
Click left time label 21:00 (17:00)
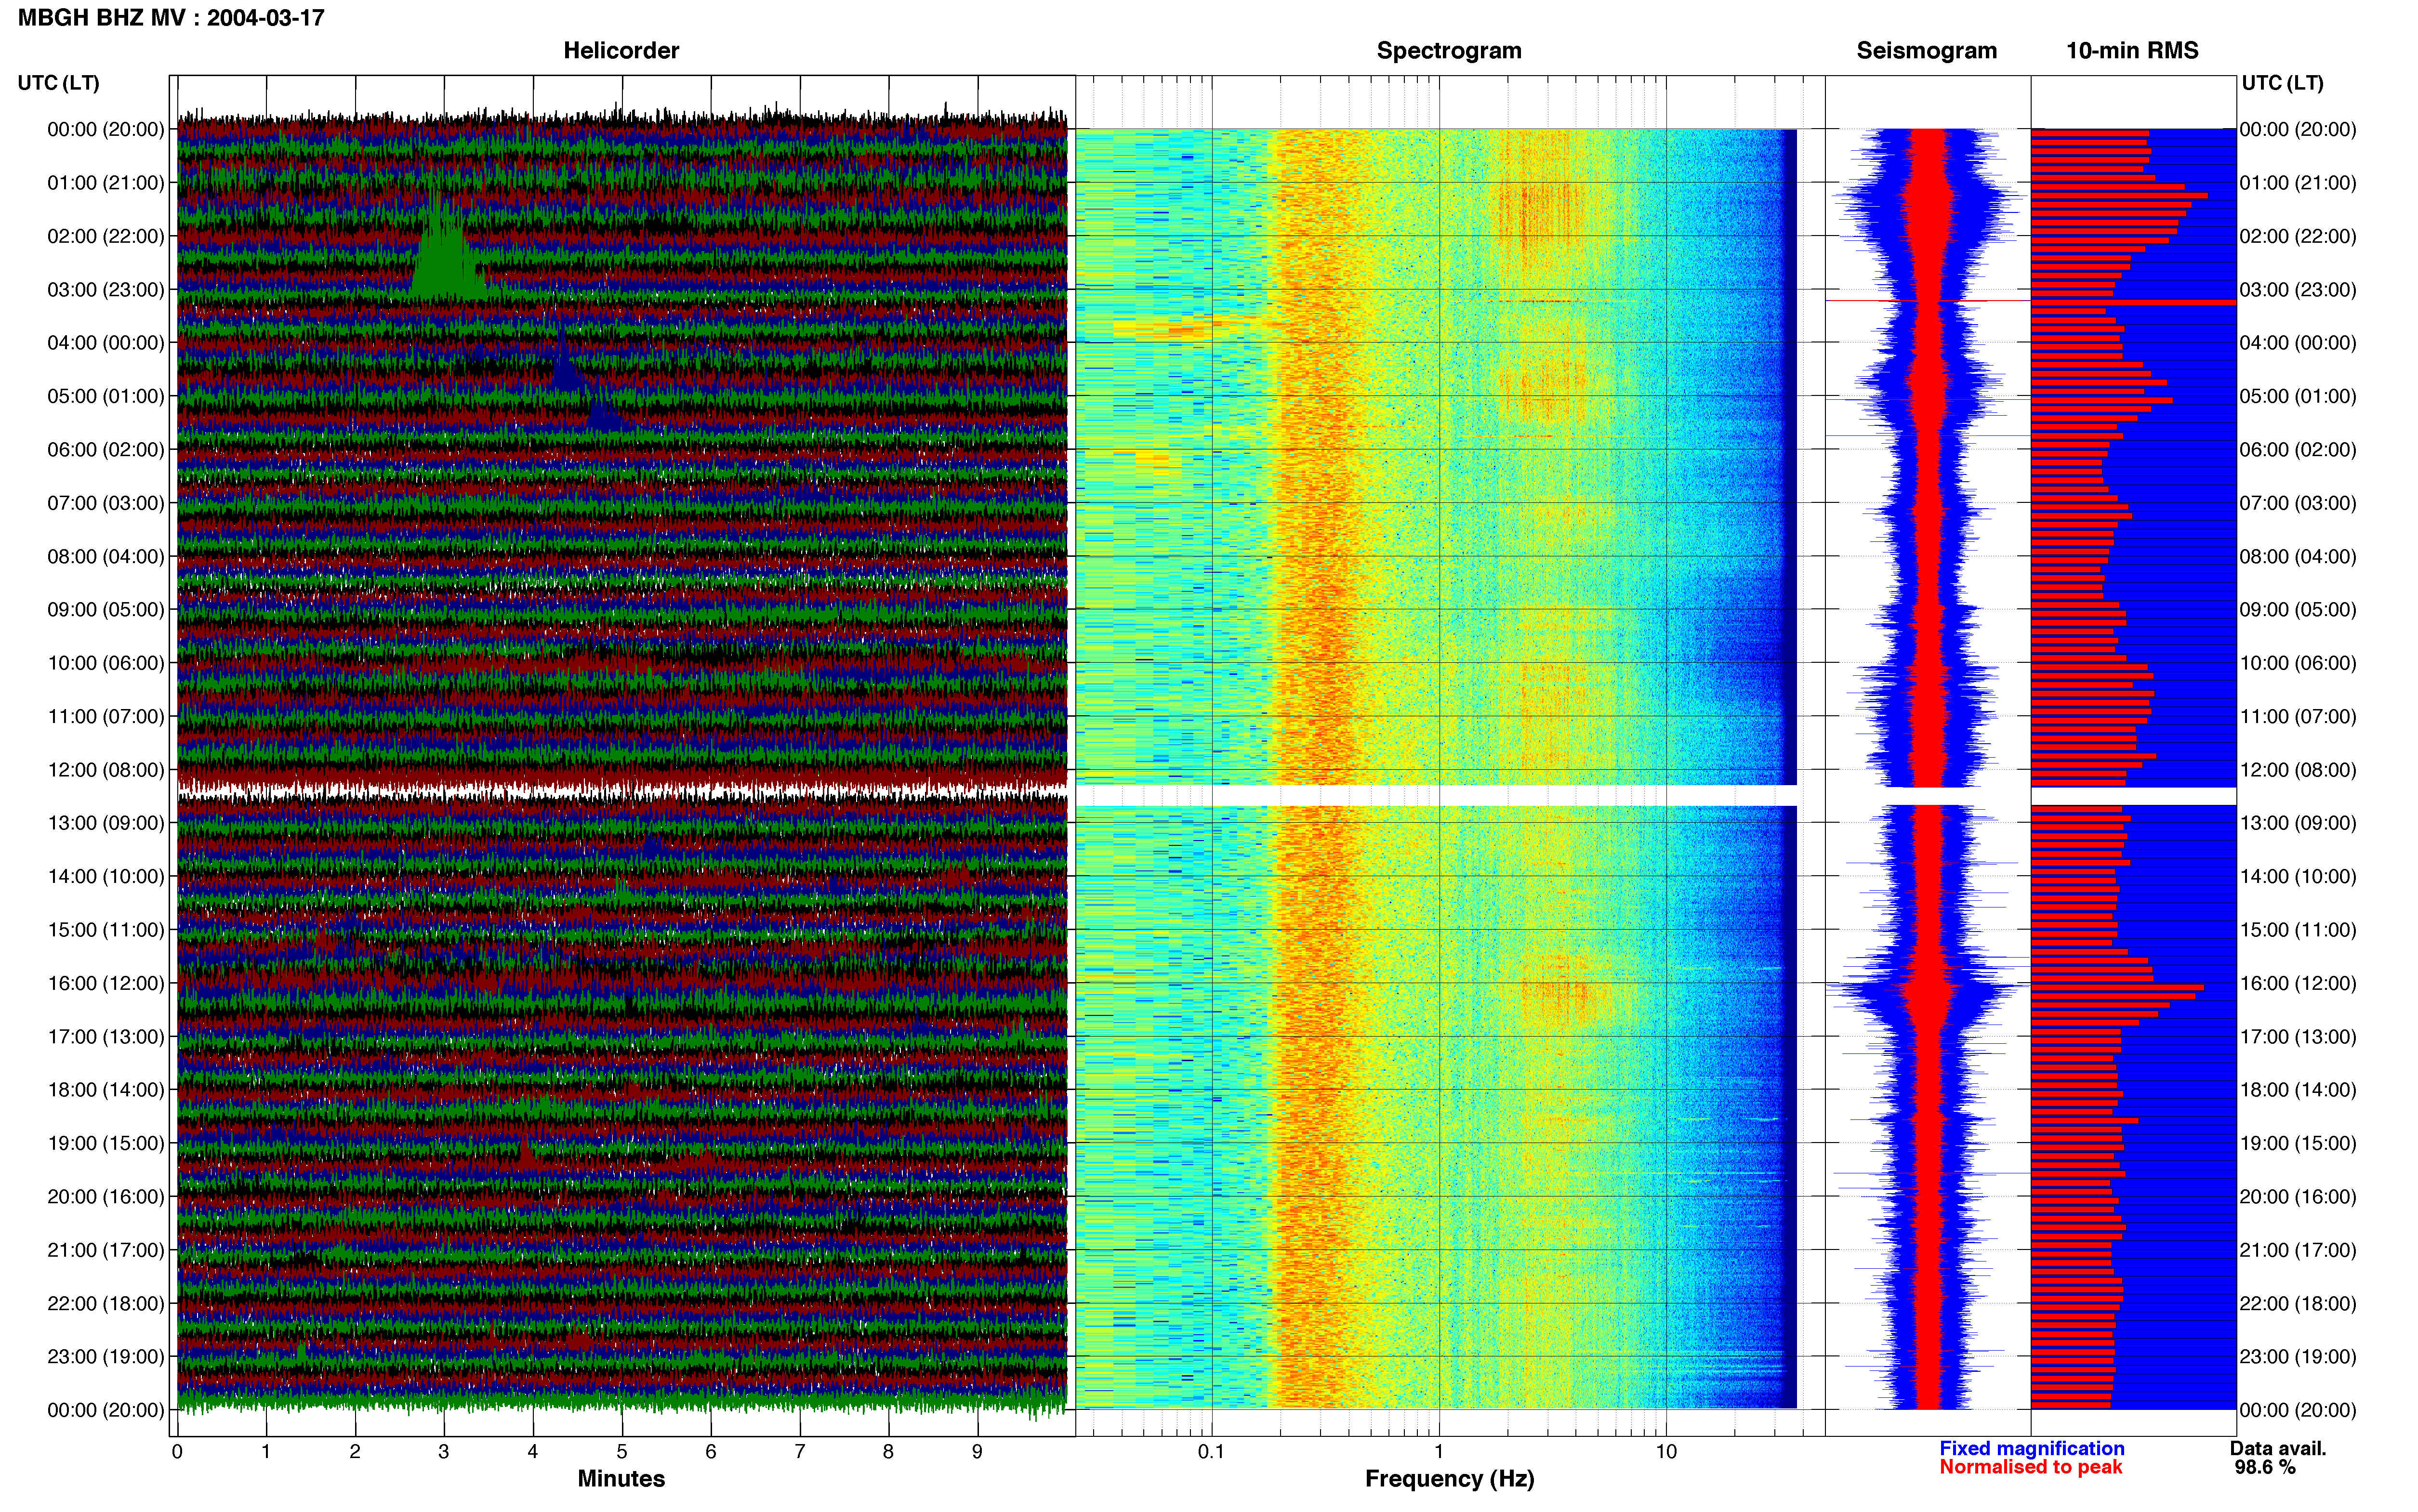(105, 1250)
